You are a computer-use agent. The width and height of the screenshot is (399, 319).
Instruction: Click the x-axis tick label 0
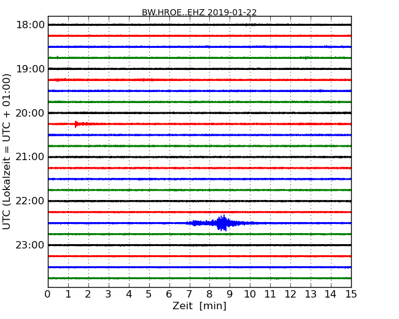tap(48, 294)
